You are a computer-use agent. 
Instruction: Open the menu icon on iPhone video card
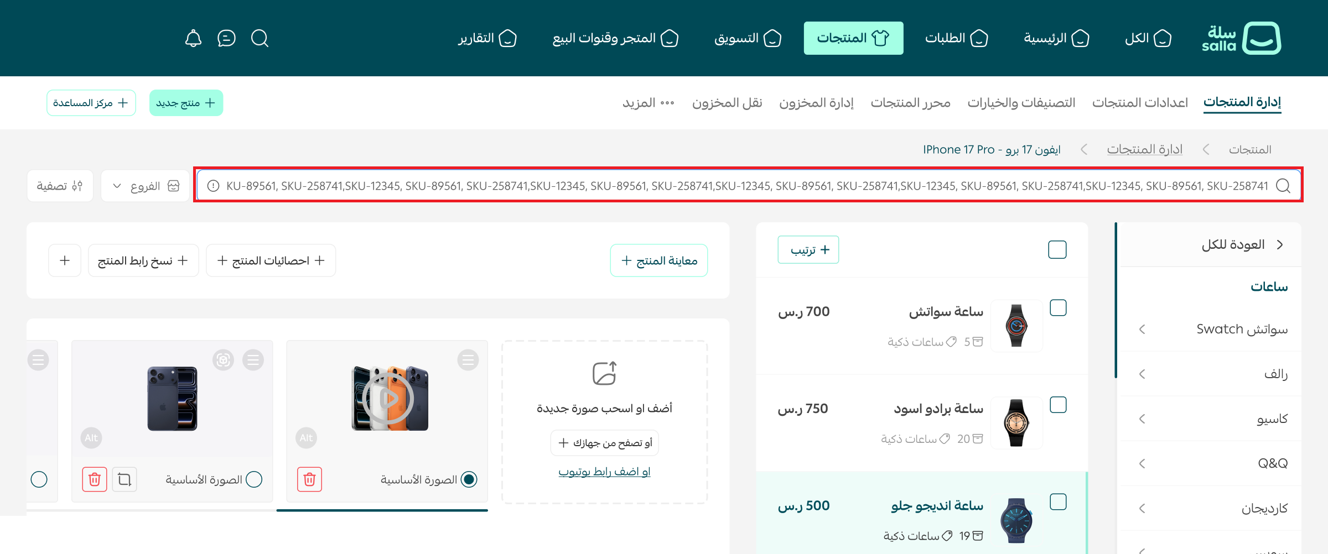(468, 360)
